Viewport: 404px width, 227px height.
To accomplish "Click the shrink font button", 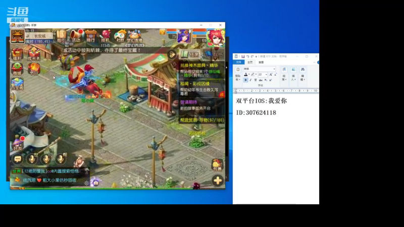I will pyautogui.click(x=275, y=74).
